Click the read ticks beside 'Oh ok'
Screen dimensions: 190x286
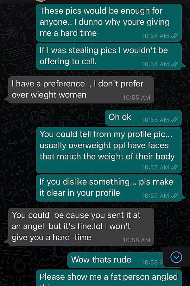(x=174, y=120)
